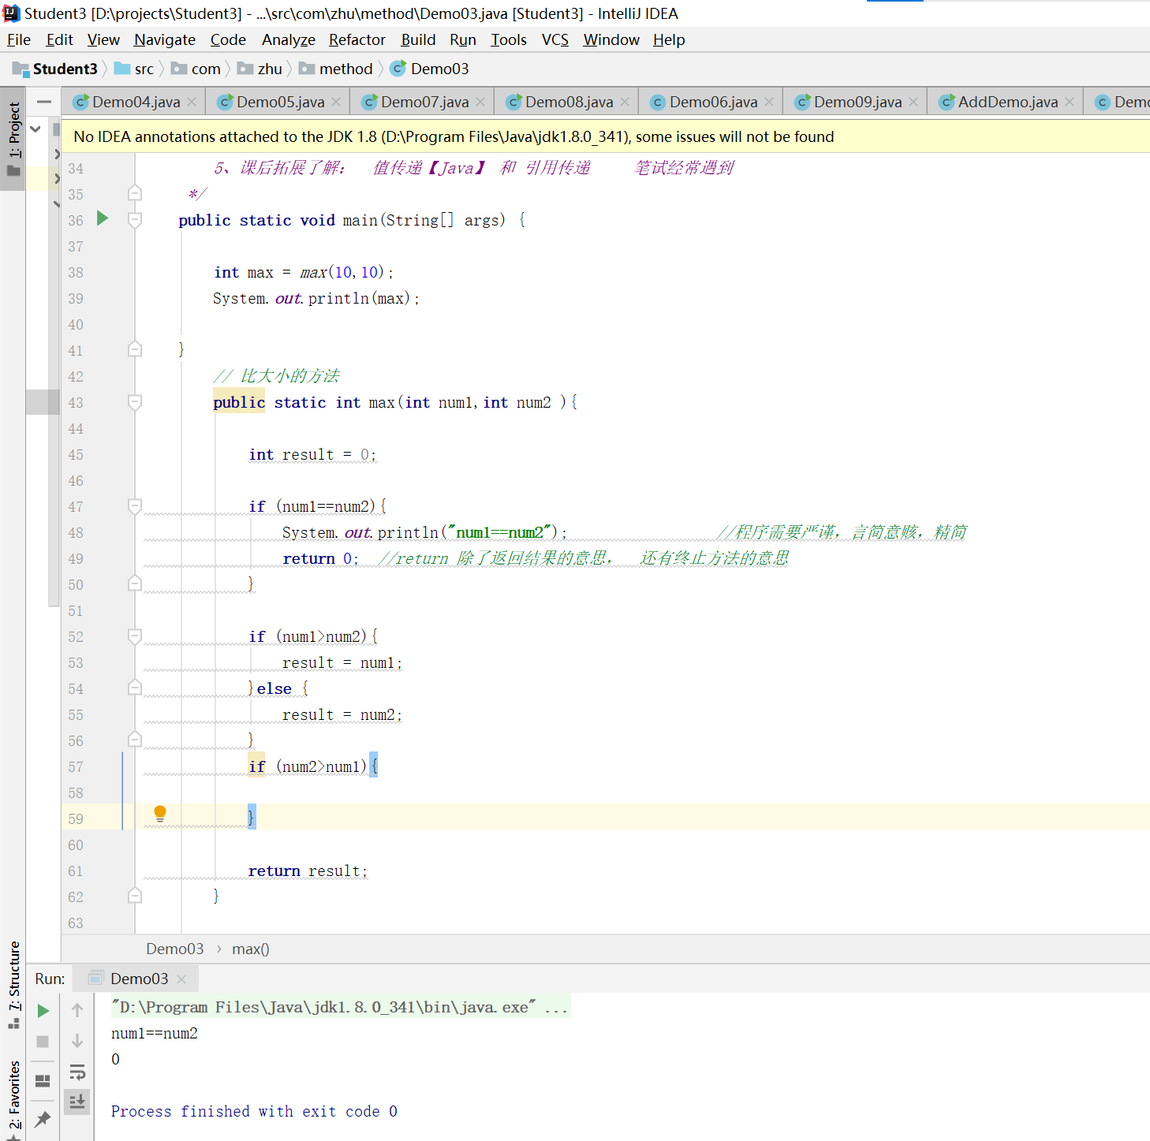
Task: Click method folder in navigation breadcrumb
Action: click(336, 69)
